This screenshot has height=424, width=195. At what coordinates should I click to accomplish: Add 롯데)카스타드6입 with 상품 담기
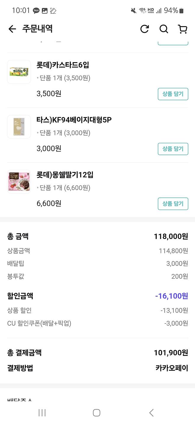173,94
